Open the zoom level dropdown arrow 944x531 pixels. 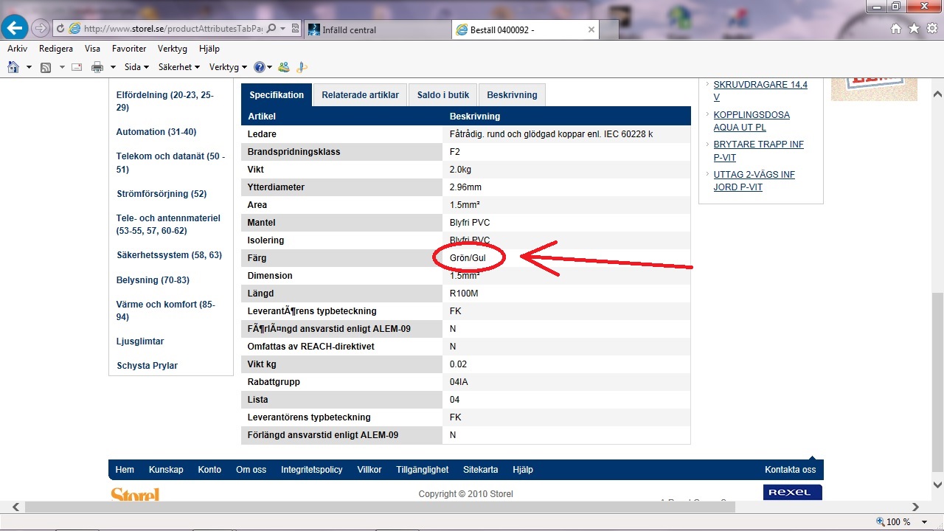pos(925,521)
